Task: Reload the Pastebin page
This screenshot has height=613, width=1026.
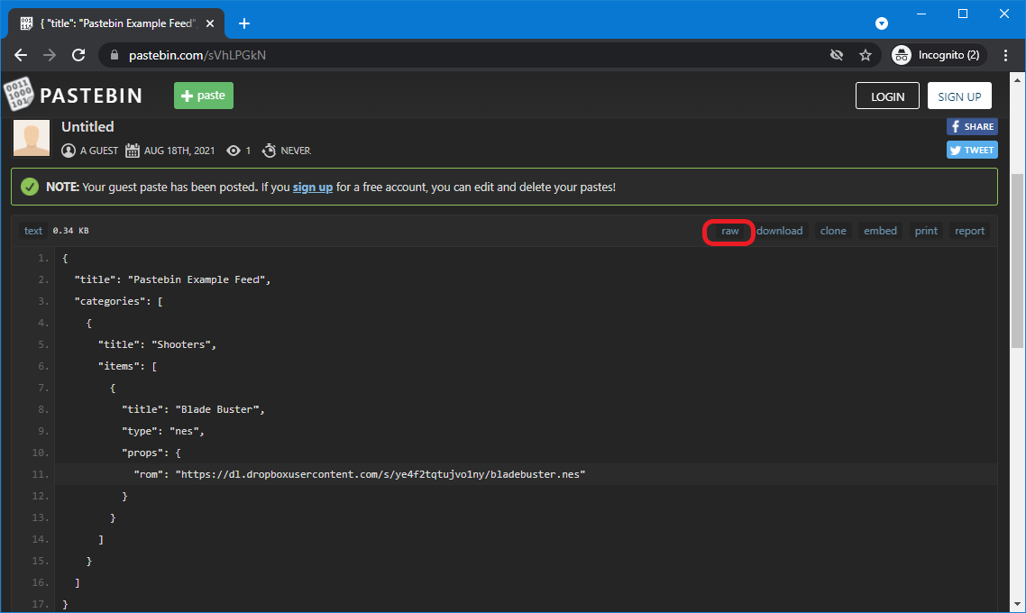Action: (78, 55)
